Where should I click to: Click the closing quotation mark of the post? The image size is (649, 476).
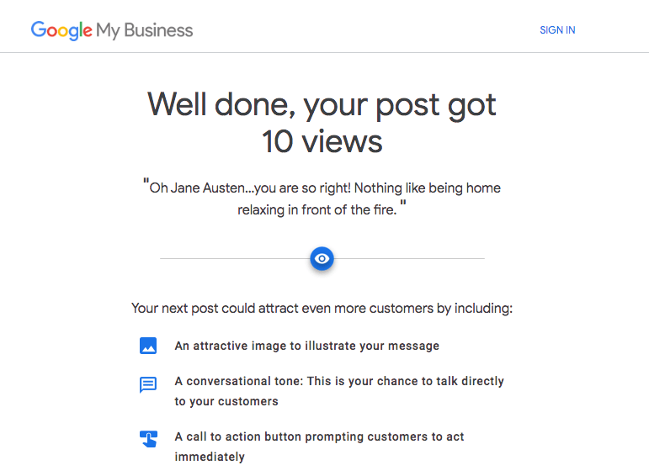(x=403, y=204)
